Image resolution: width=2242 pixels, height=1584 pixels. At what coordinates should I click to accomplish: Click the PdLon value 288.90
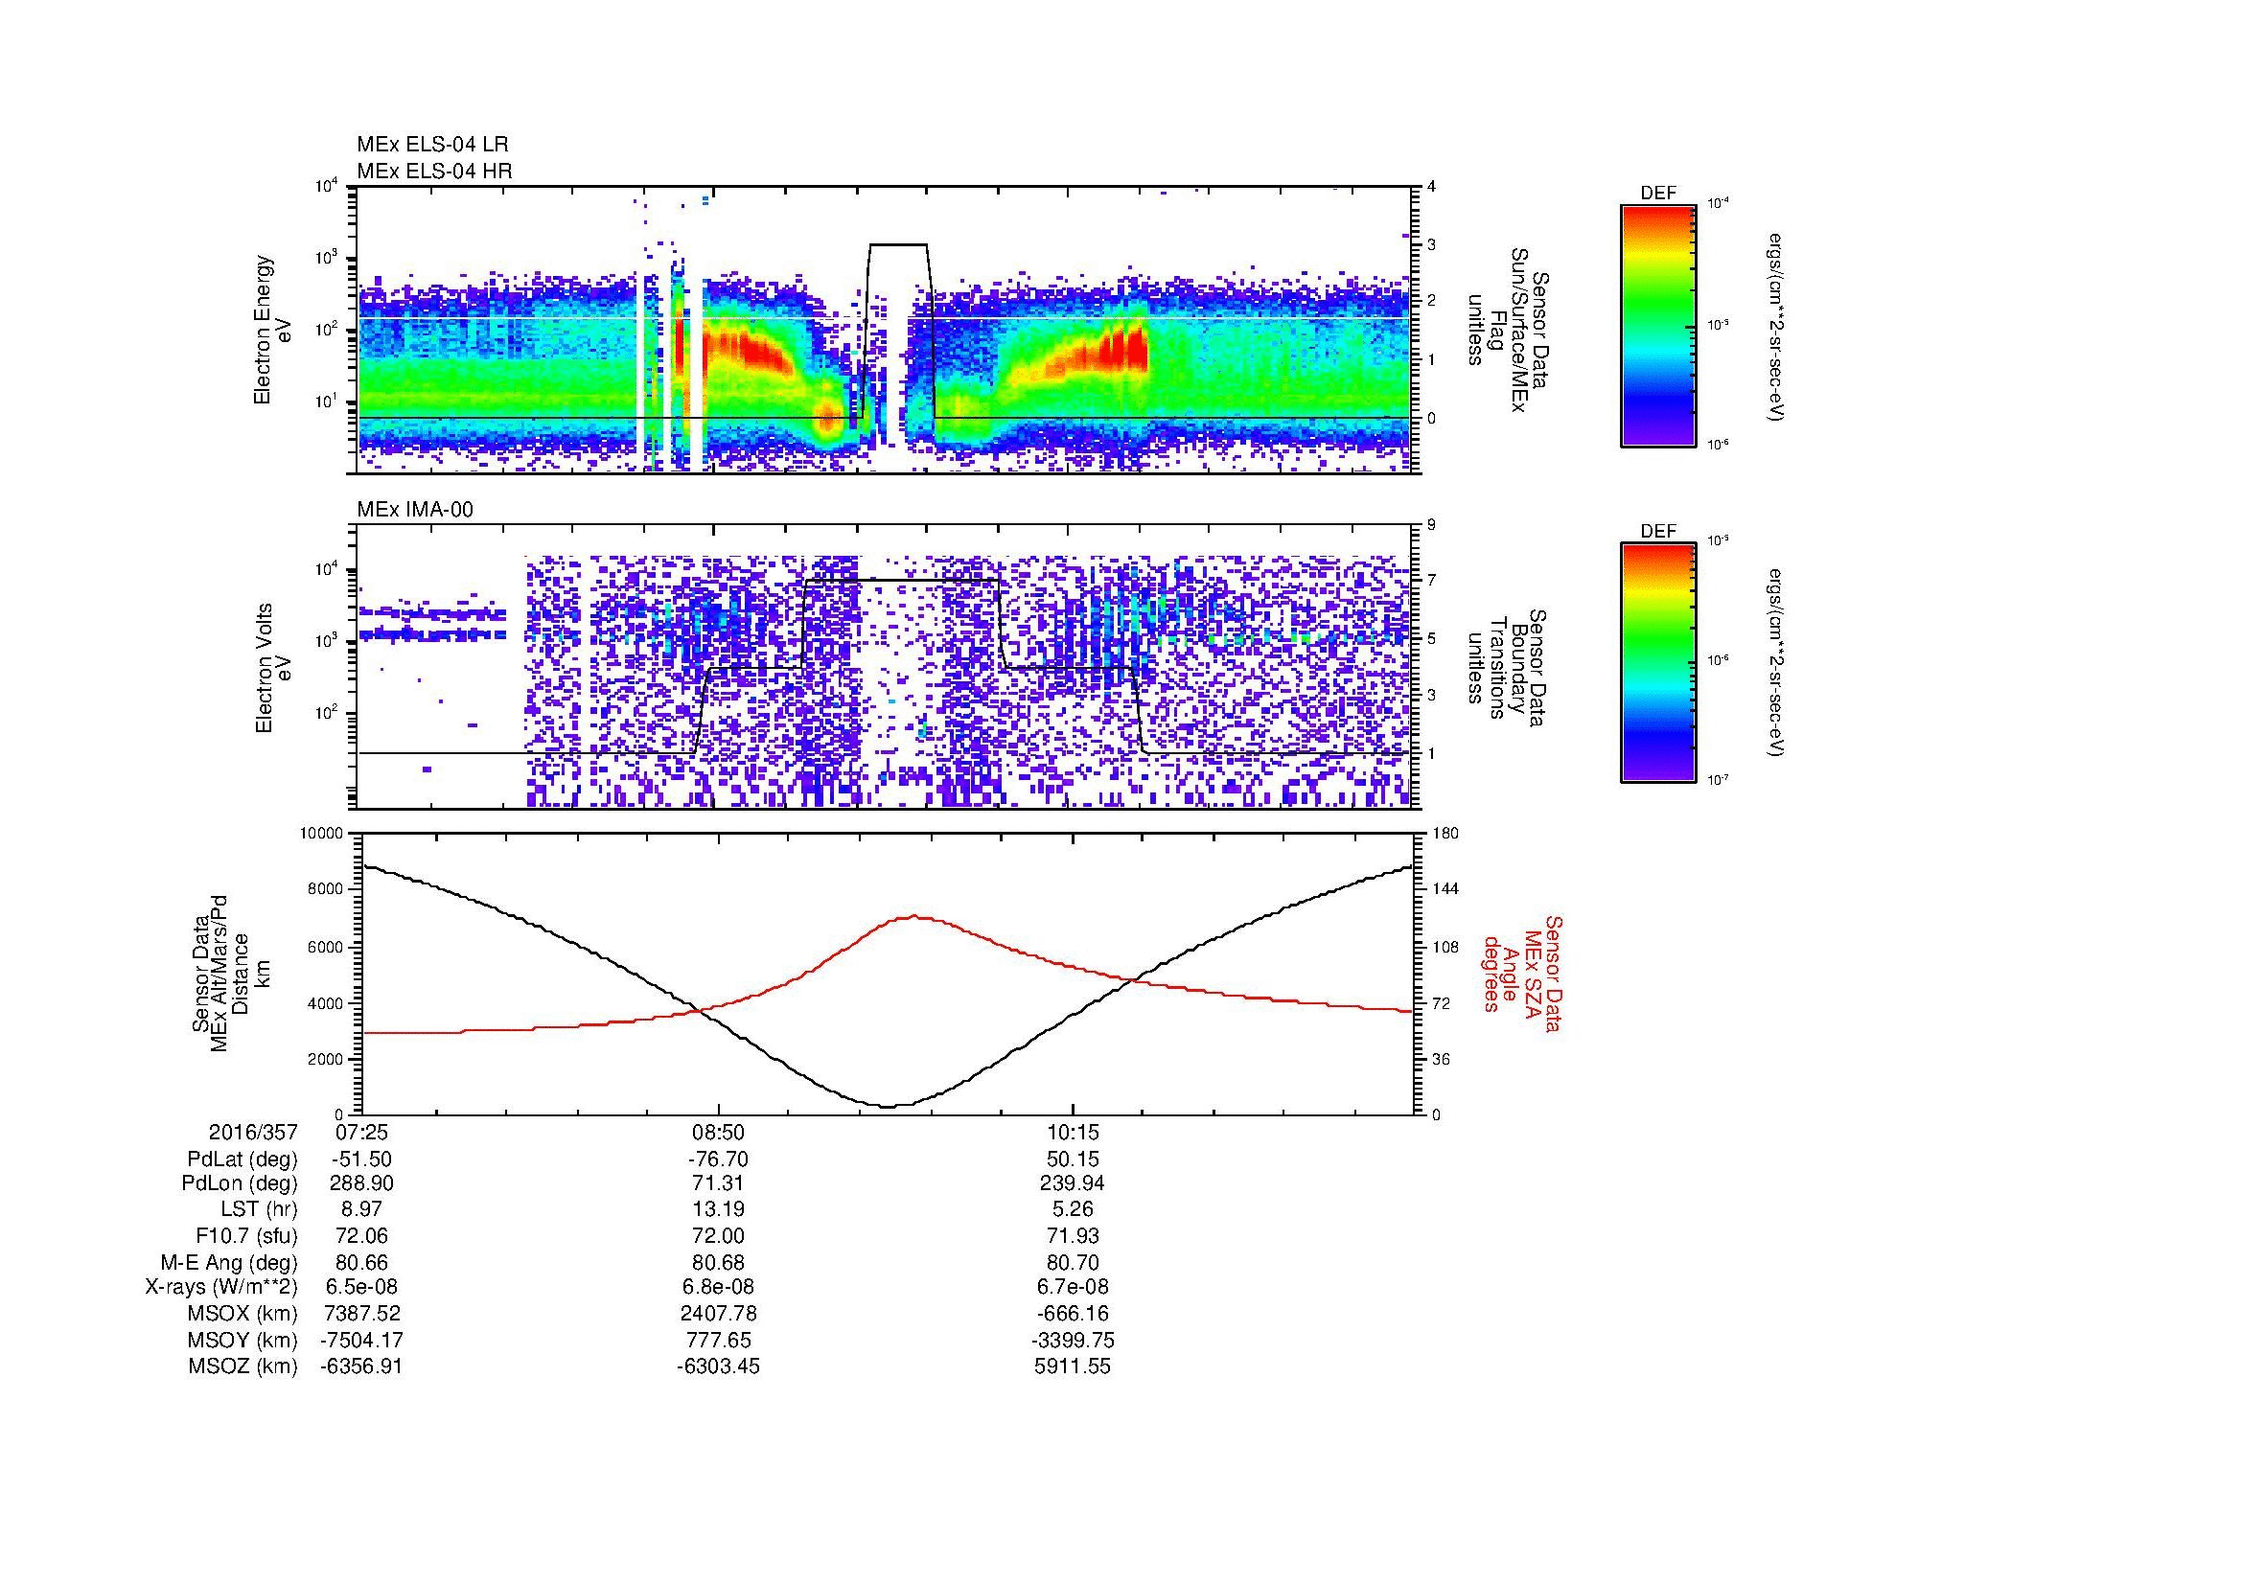coord(361,1183)
